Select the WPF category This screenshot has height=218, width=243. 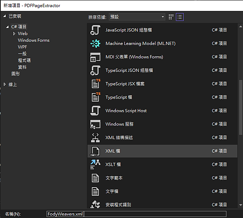[x=22, y=47]
